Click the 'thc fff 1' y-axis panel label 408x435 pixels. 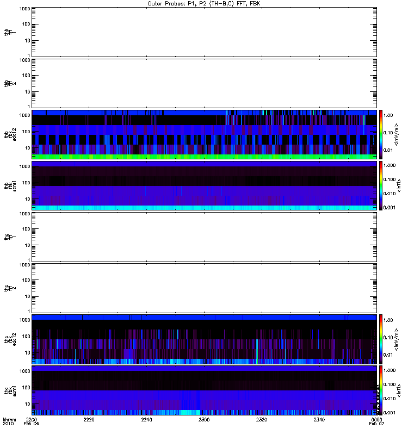[10, 237]
